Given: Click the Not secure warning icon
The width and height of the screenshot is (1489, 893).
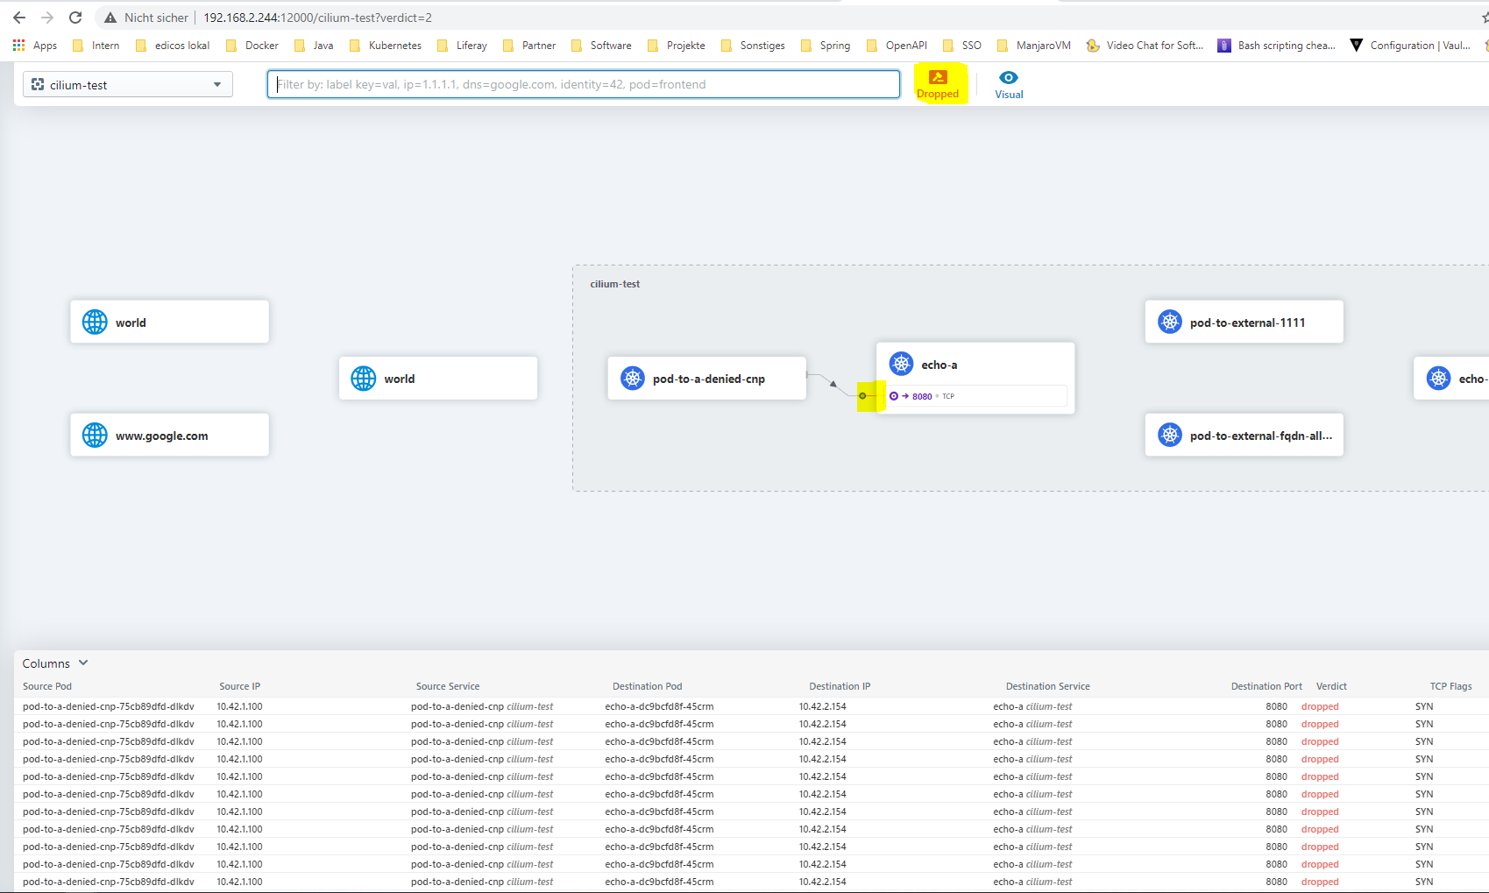Looking at the screenshot, I should [x=110, y=18].
